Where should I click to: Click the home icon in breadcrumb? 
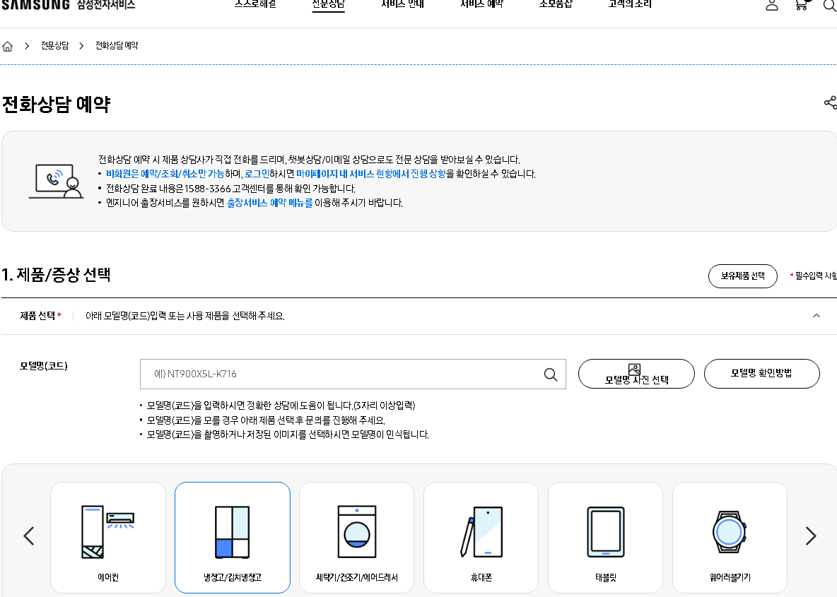(8, 47)
